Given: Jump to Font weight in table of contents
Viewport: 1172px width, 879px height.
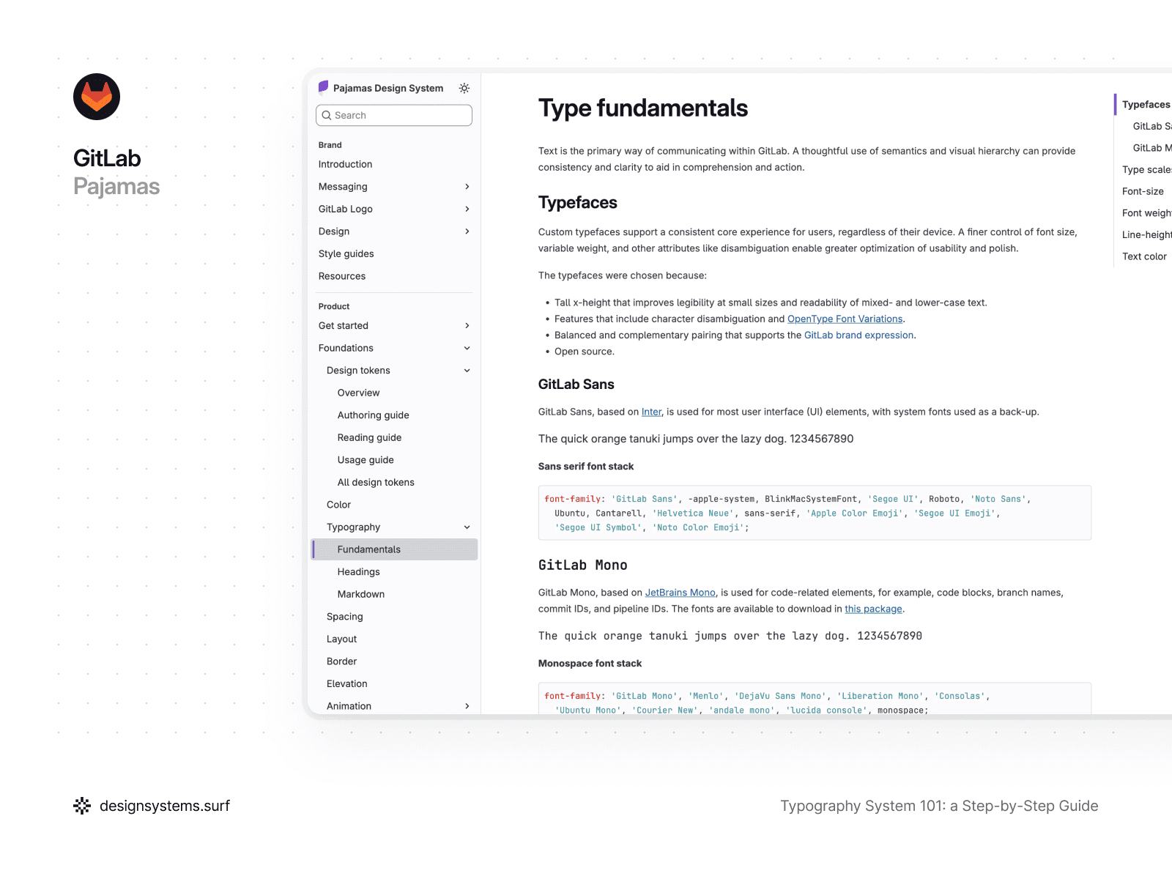Looking at the screenshot, I should point(1146,213).
